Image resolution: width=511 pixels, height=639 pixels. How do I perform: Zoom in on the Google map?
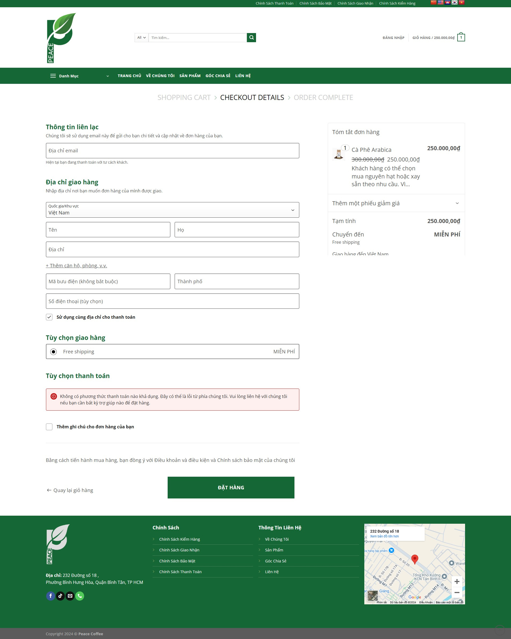point(457,581)
